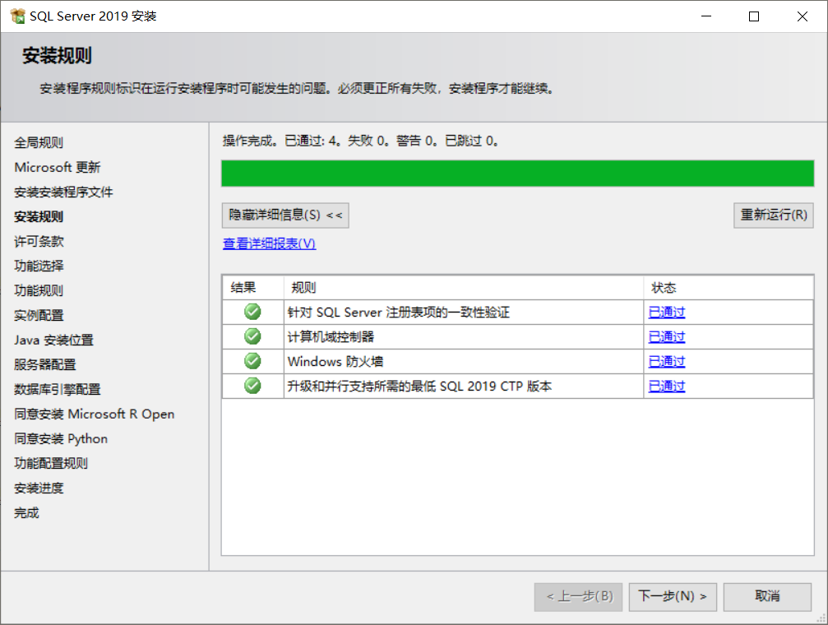Viewport: 828px width, 625px height.
Task: Click green check icon for SQL 2019 CTP rule
Action: [252, 386]
